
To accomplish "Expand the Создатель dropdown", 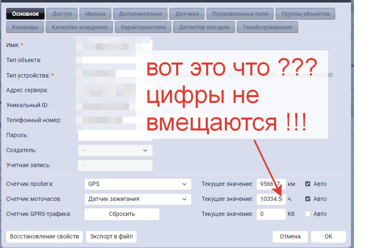I will (115, 150).
